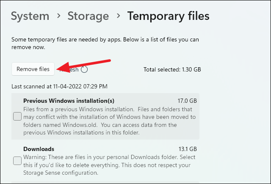Tick the Previous Windows installation(s) checkbox
Image resolution: width=271 pixels, height=184 pixels.
click(17, 116)
